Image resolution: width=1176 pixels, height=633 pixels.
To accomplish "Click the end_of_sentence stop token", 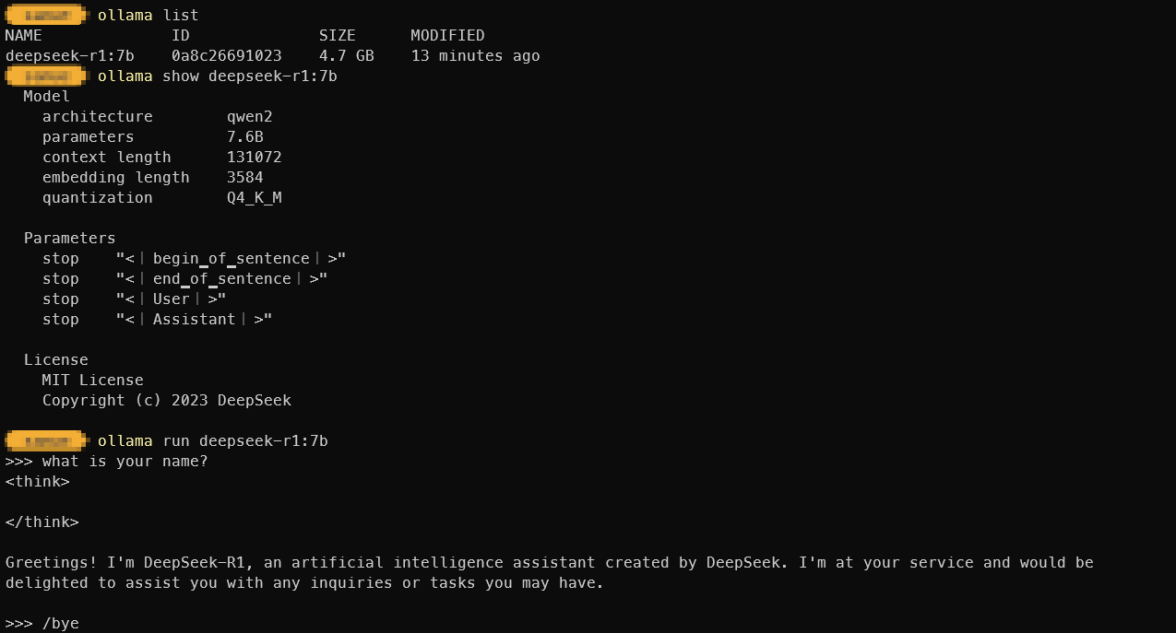I will point(221,278).
